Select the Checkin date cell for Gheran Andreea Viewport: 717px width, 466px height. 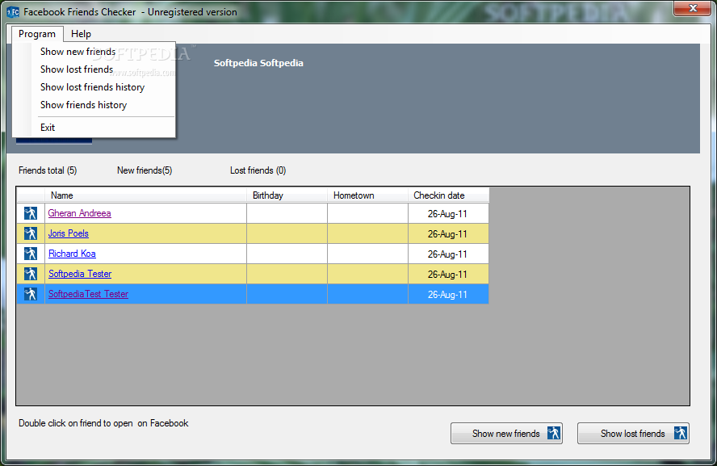click(x=448, y=213)
